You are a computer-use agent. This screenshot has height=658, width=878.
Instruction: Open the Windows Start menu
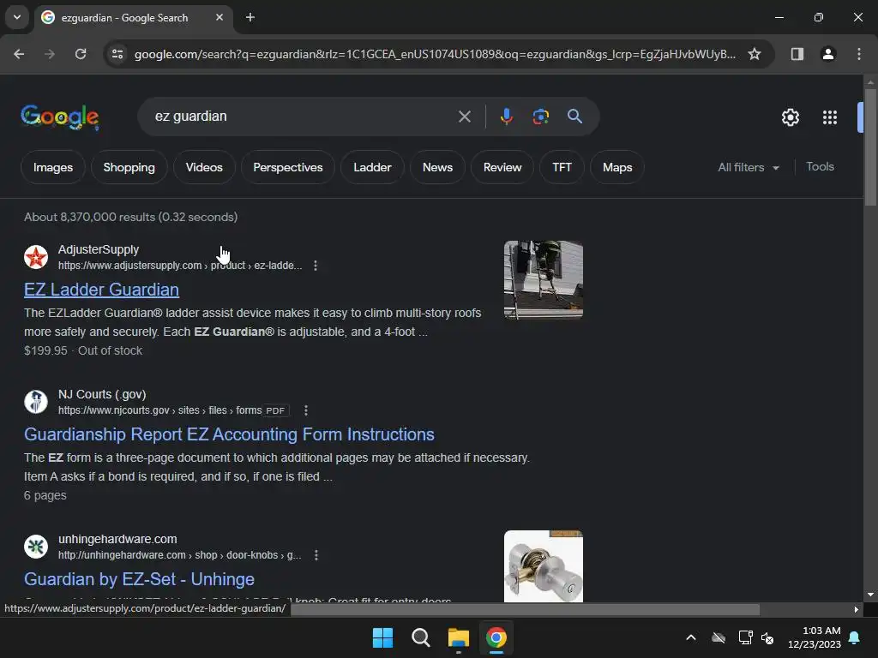(x=383, y=637)
